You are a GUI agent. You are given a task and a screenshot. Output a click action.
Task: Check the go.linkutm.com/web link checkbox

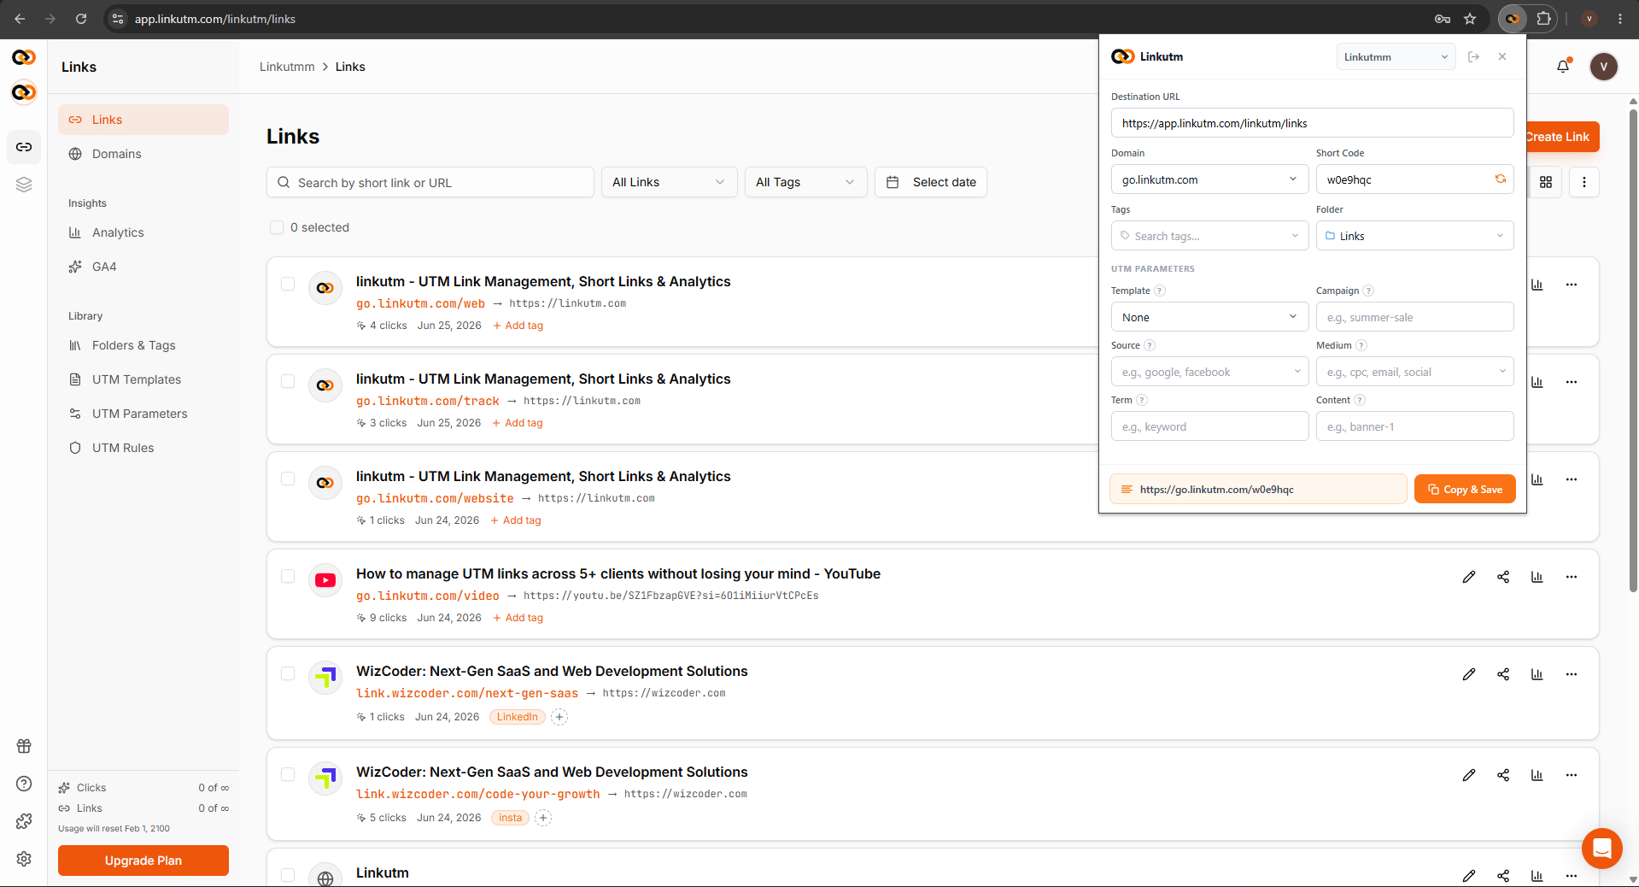pyautogui.click(x=288, y=284)
